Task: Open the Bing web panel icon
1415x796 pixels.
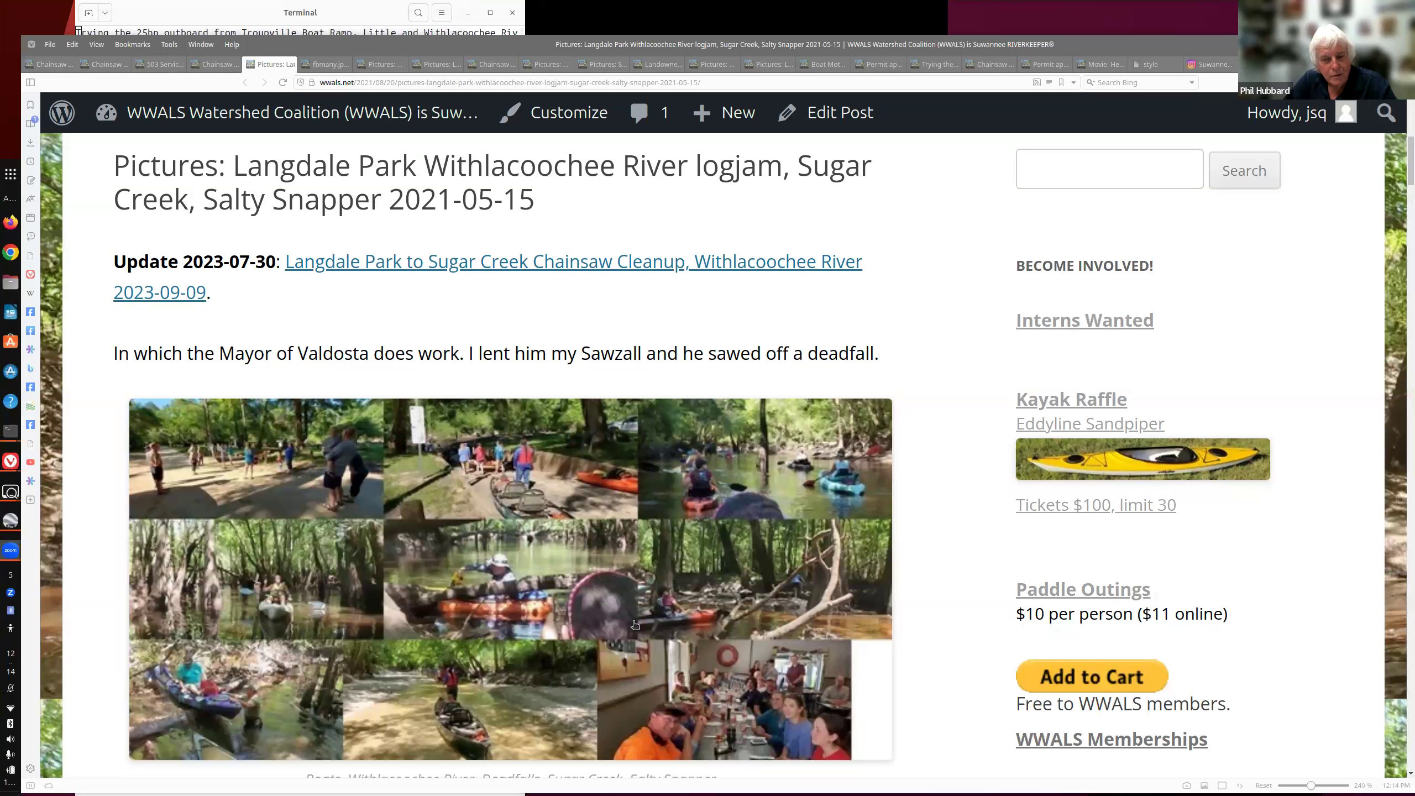Action: click(30, 368)
